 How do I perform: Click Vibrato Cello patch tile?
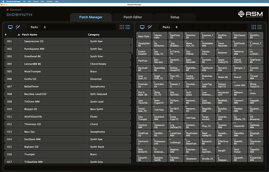point(160,36)
